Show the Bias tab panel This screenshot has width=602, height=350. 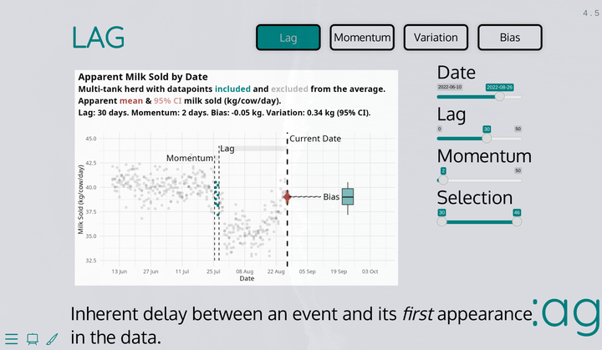pos(510,38)
